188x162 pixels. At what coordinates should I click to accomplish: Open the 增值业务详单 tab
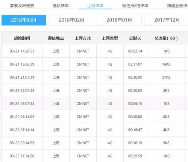[x=177, y=6]
